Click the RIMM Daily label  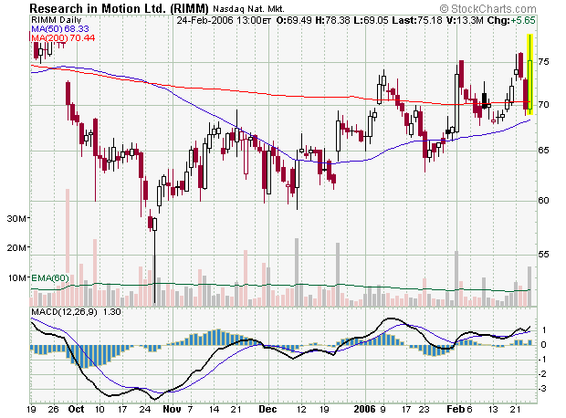57,20
